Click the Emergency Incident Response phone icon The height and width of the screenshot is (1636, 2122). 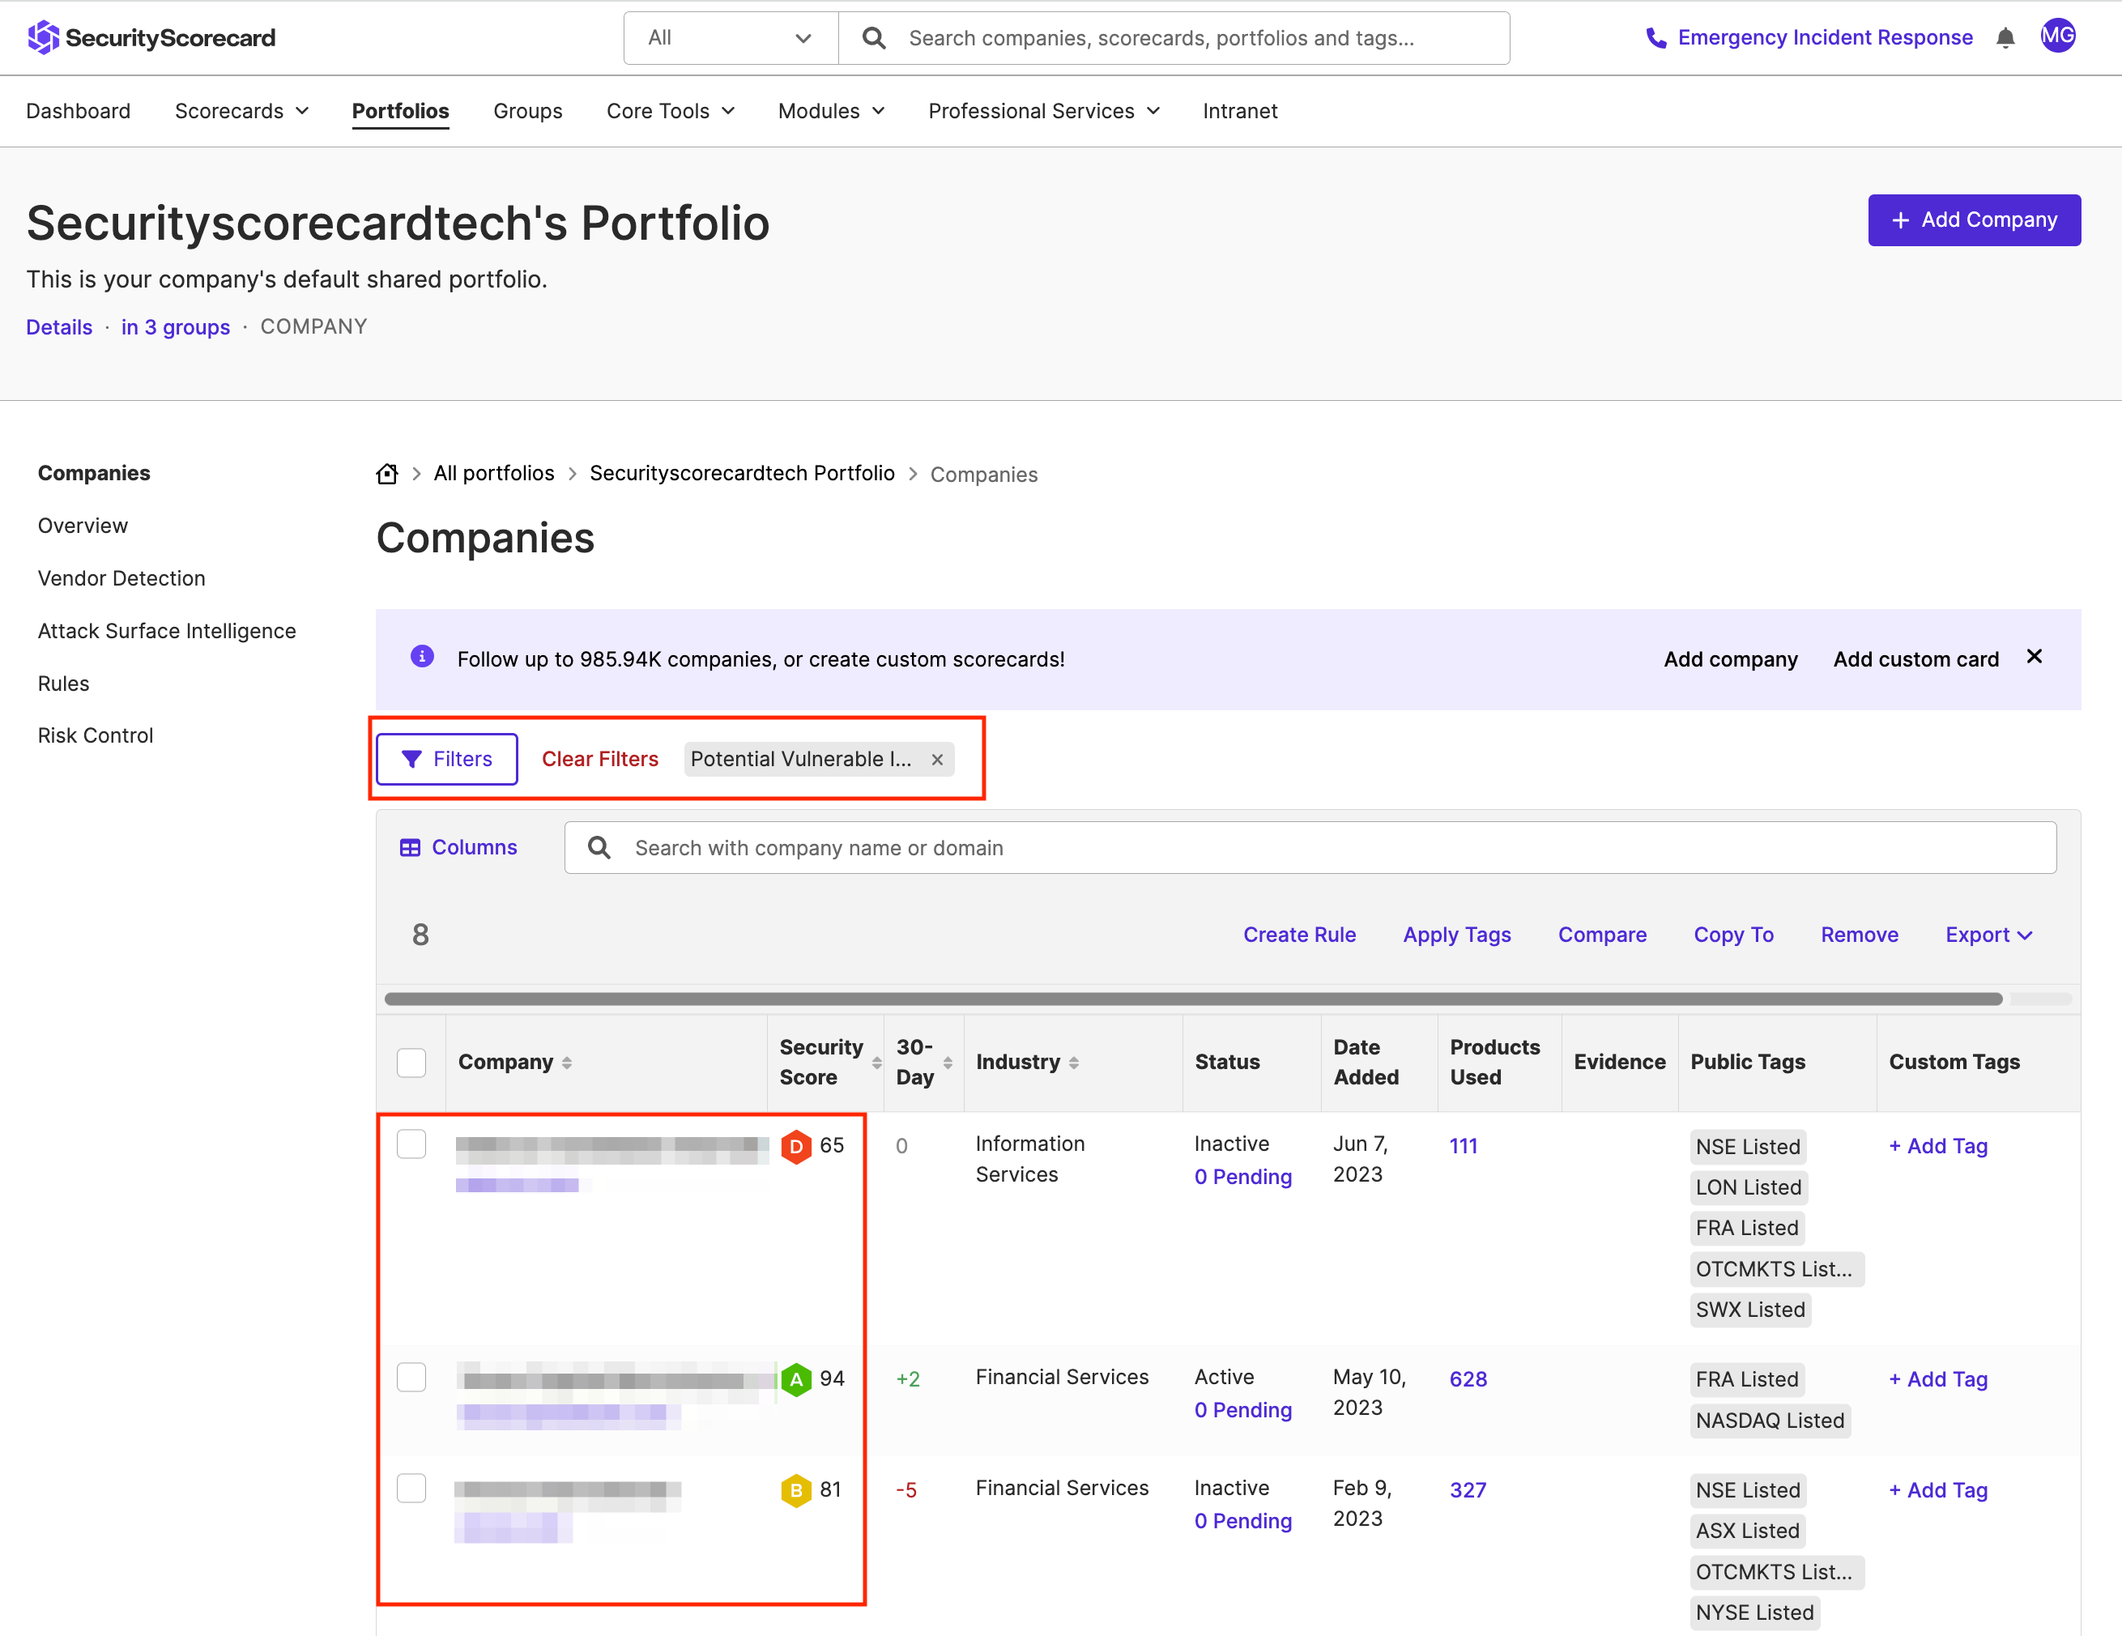[1655, 38]
